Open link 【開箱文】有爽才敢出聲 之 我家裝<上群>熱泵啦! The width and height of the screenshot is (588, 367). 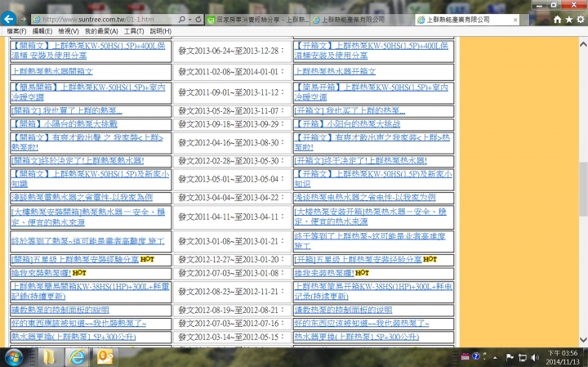(x=87, y=142)
